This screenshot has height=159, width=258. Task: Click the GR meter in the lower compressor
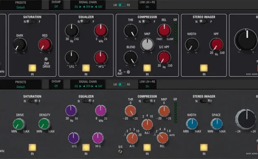pyautogui.click(x=175, y=113)
